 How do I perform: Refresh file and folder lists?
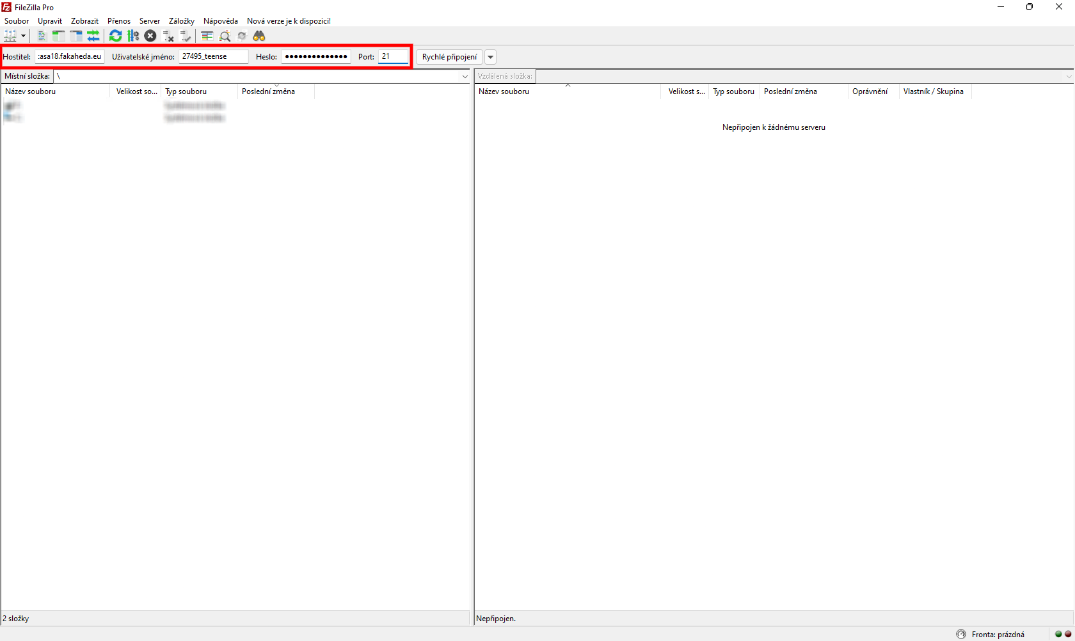pos(115,36)
